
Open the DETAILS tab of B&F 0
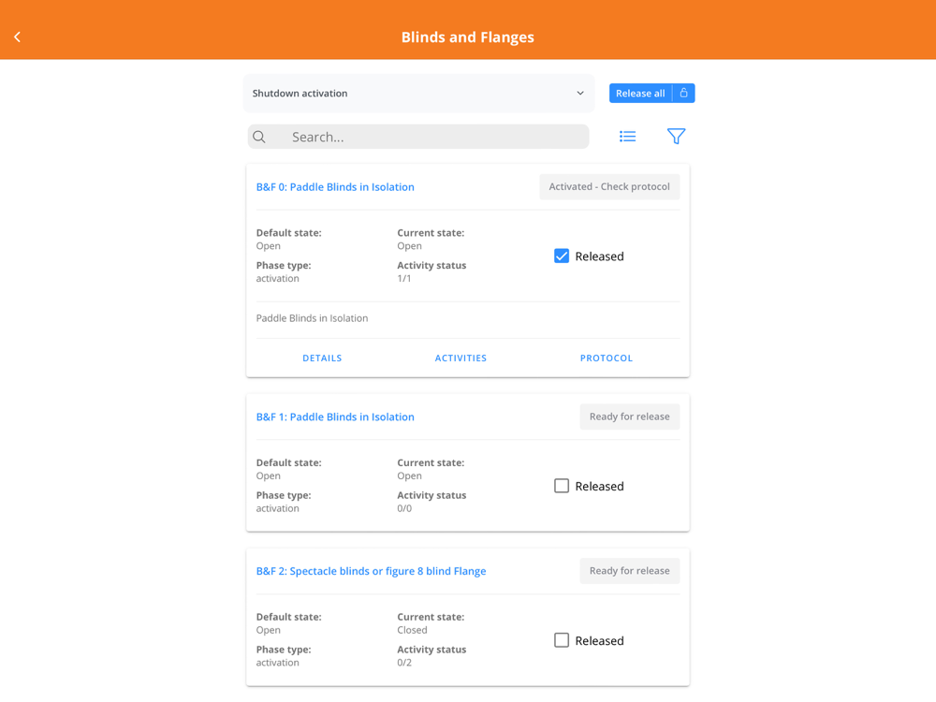(322, 358)
